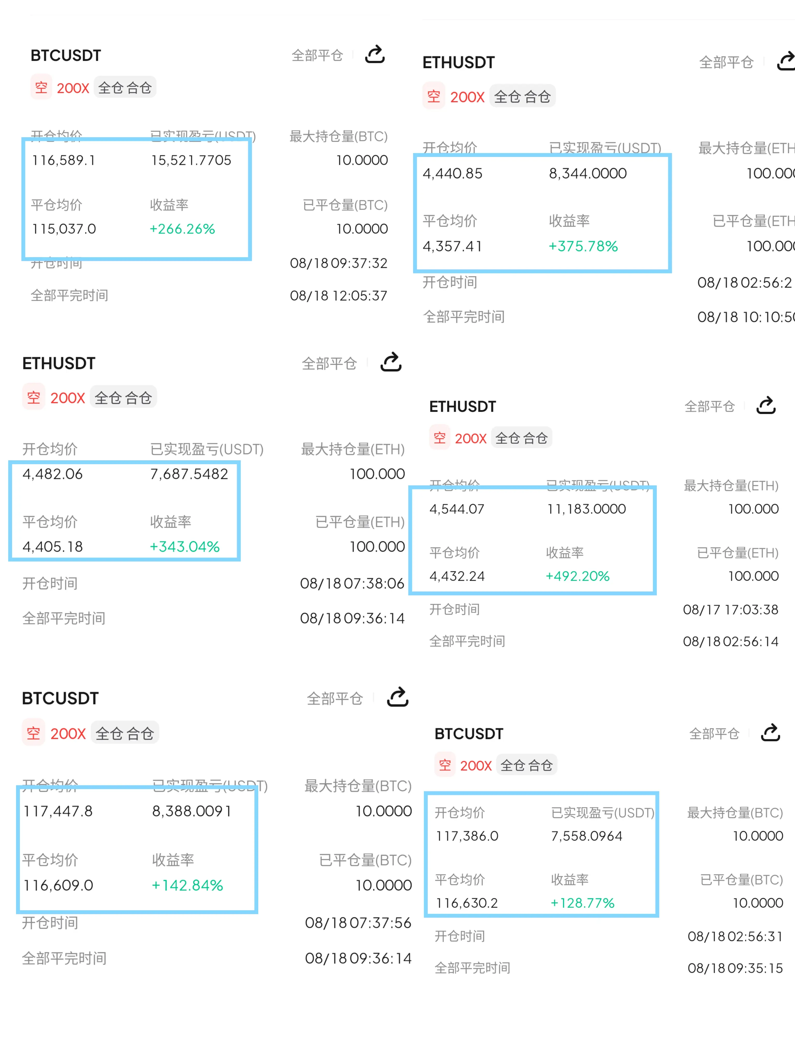Select the 空 short badge on BTCUSDT 117,386.0 card
The width and height of the screenshot is (795, 1061).
tap(445, 765)
